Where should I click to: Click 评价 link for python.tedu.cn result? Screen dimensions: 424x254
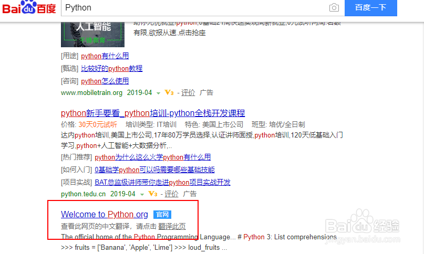pyautogui.click(x=171, y=194)
